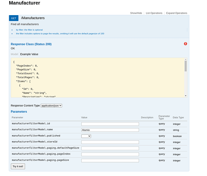Click the "Name": "string" line in example
The image size is (207, 176).
[x=34, y=93]
